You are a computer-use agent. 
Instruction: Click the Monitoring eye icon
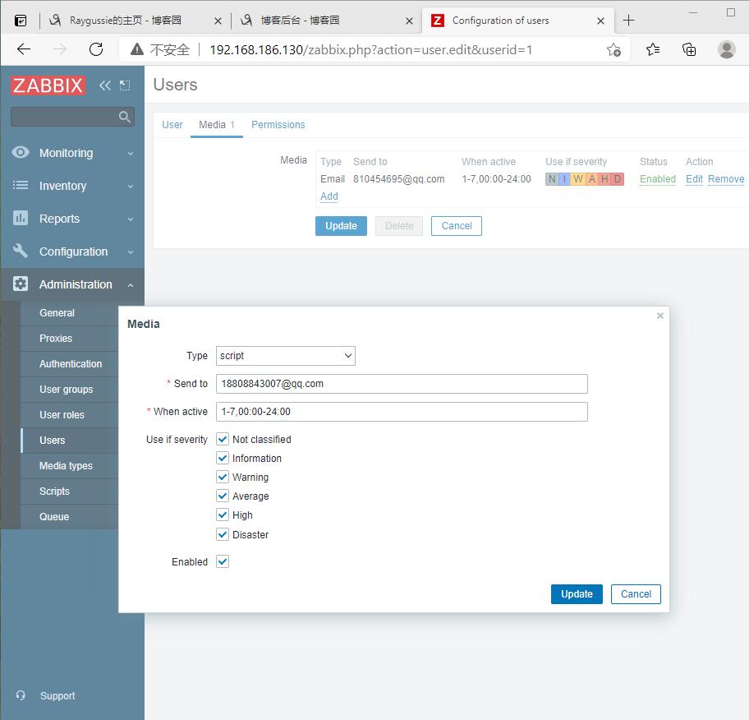(20, 153)
